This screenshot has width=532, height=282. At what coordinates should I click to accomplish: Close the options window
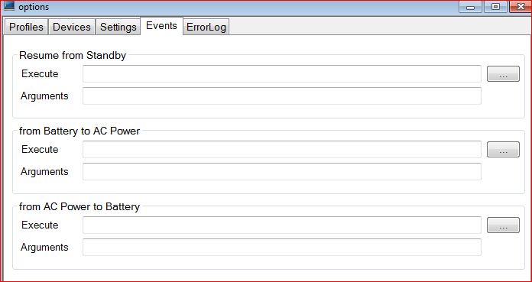point(521,7)
